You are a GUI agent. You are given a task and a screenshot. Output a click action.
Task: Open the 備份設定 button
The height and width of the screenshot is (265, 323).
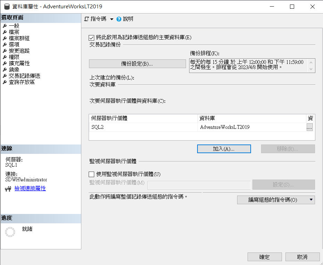tap(137, 64)
